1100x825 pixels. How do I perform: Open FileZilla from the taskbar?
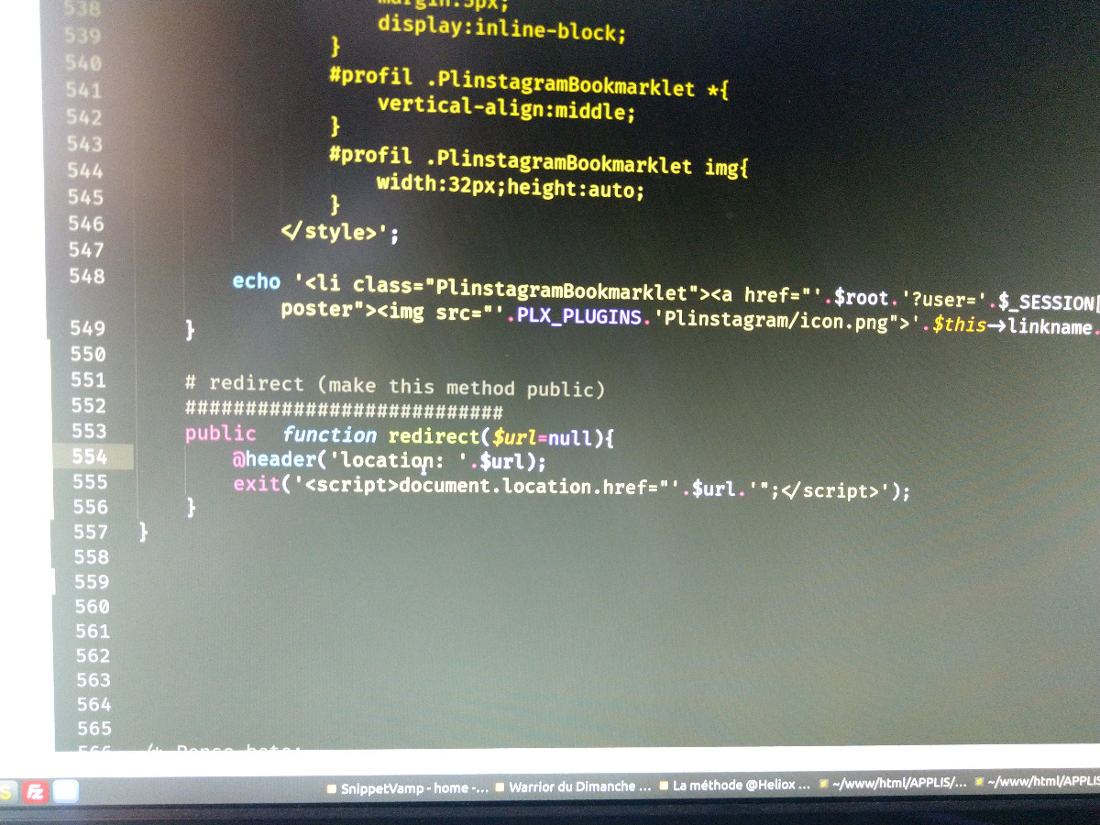coord(37,791)
